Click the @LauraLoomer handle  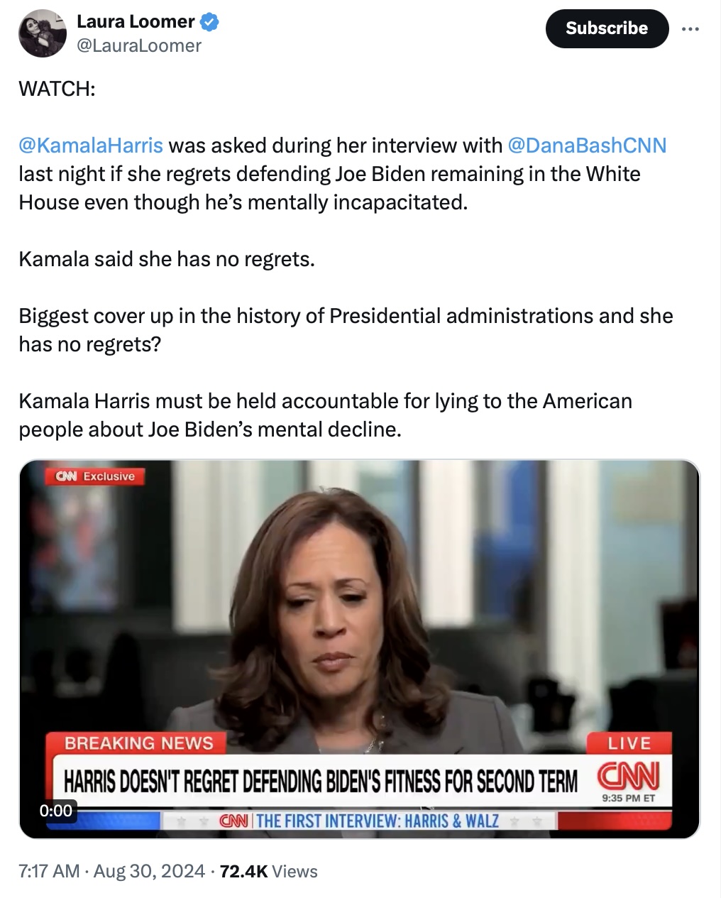pos(139,45)
